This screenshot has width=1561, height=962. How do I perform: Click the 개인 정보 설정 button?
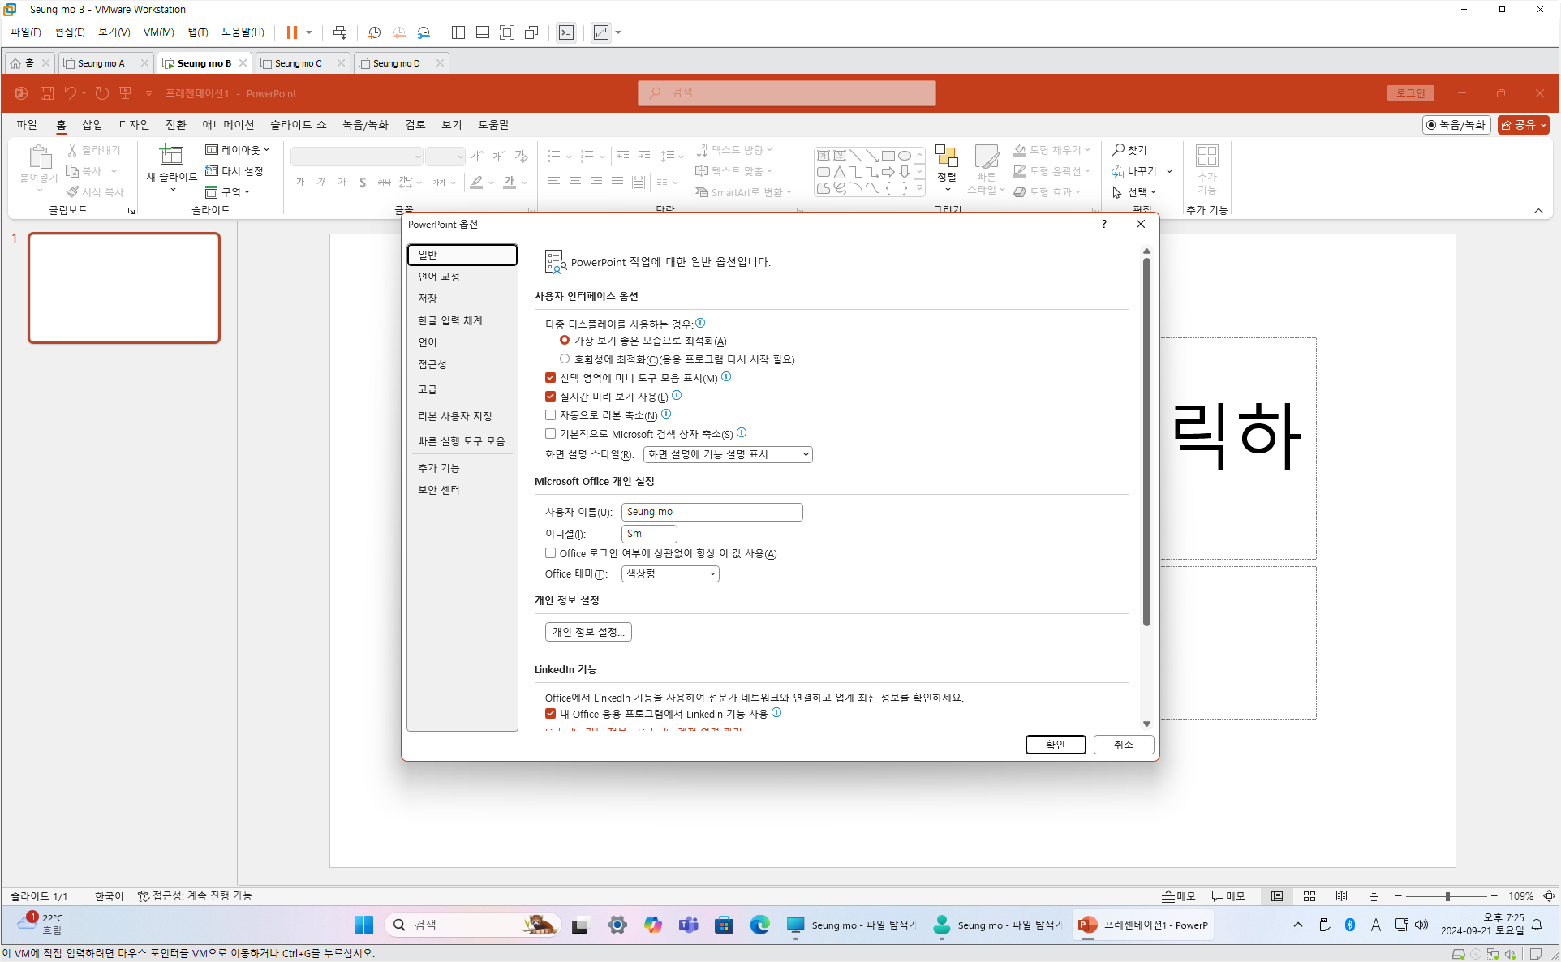point(588,632)
